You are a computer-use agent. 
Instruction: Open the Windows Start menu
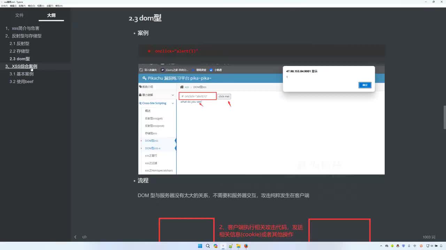click(200, 246)
